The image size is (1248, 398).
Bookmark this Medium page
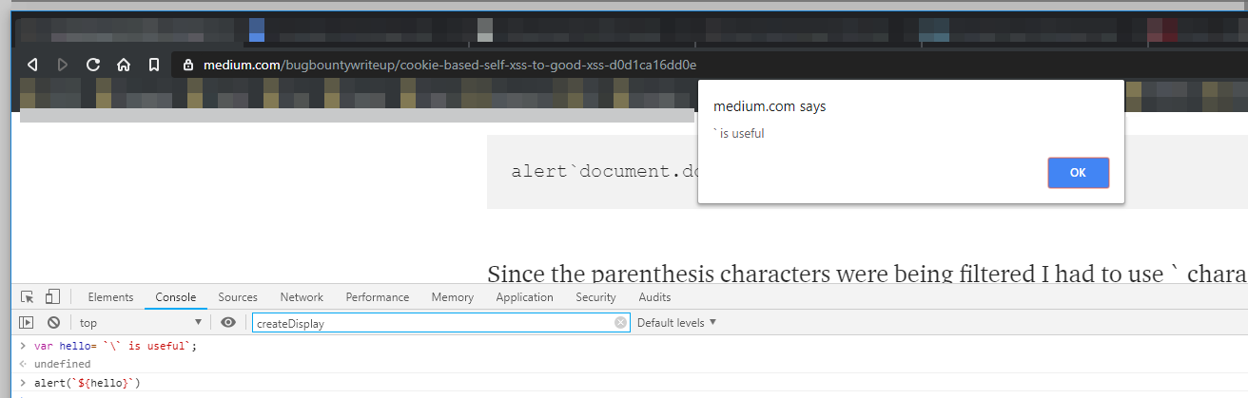(x=153, y=65)
